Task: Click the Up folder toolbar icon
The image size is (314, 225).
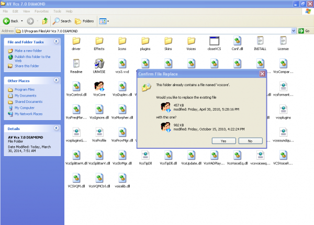Action: coord(46,21)
